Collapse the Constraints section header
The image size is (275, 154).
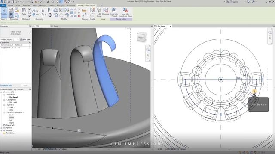[x=30, y=43]
